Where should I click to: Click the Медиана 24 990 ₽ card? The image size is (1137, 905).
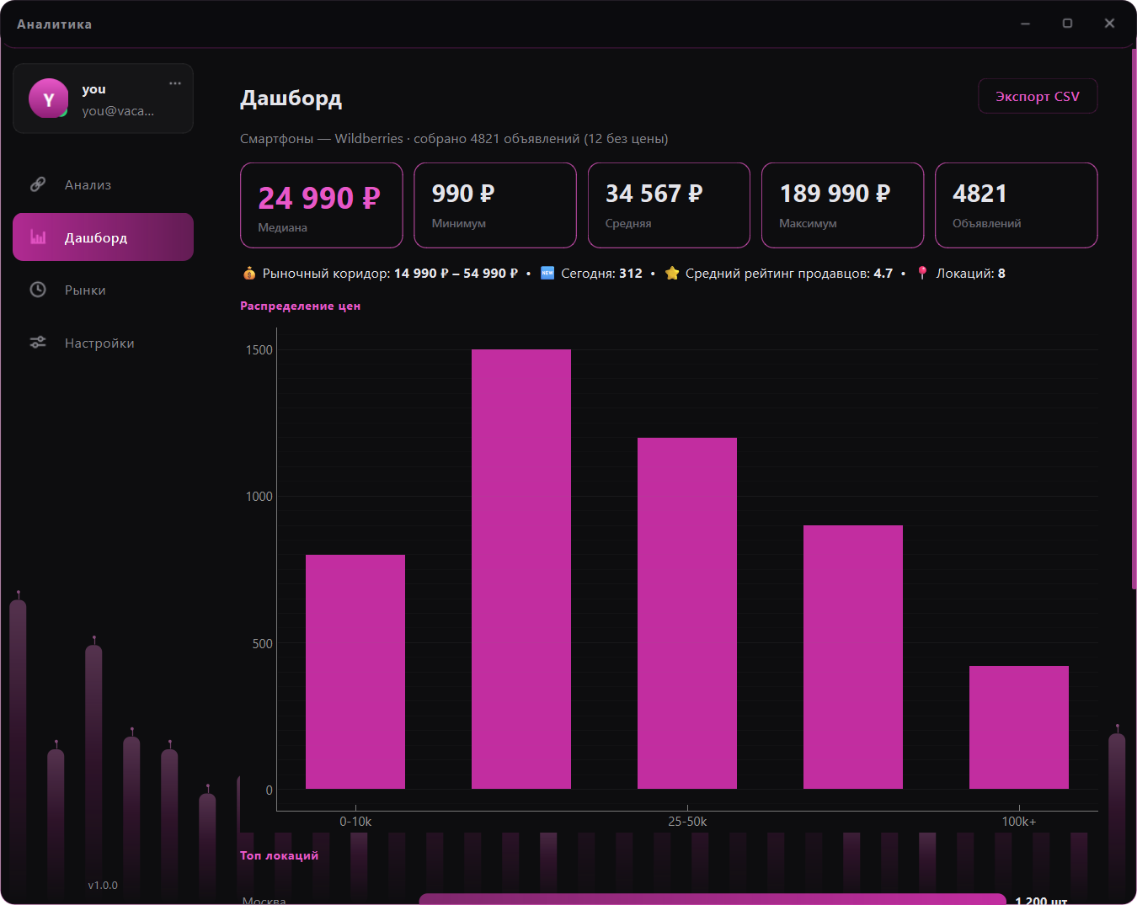tap(322, 205)
